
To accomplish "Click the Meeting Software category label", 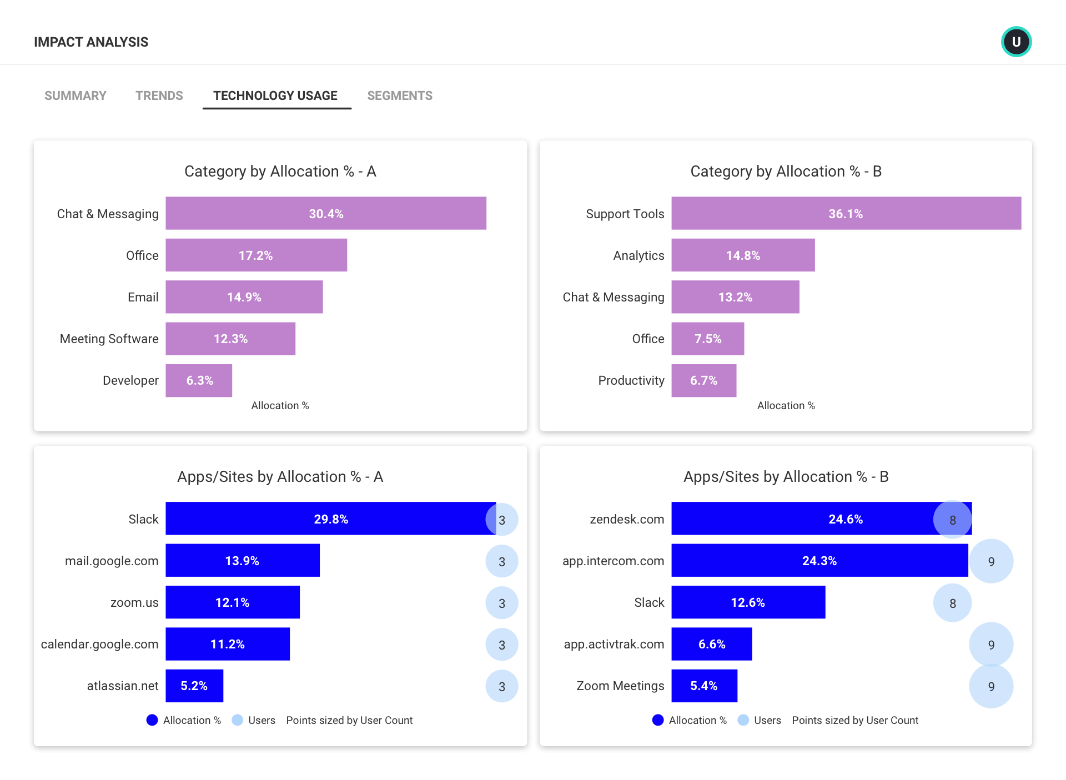I will pyautogui.click(x=109, y=339).
